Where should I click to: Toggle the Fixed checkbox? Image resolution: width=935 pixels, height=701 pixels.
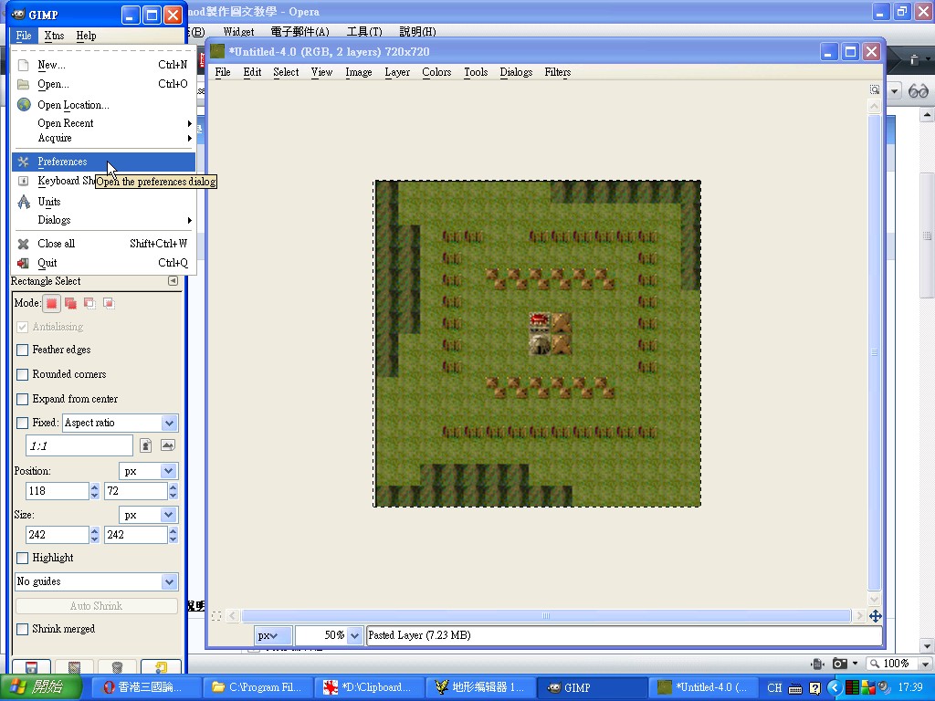[23, 423]
